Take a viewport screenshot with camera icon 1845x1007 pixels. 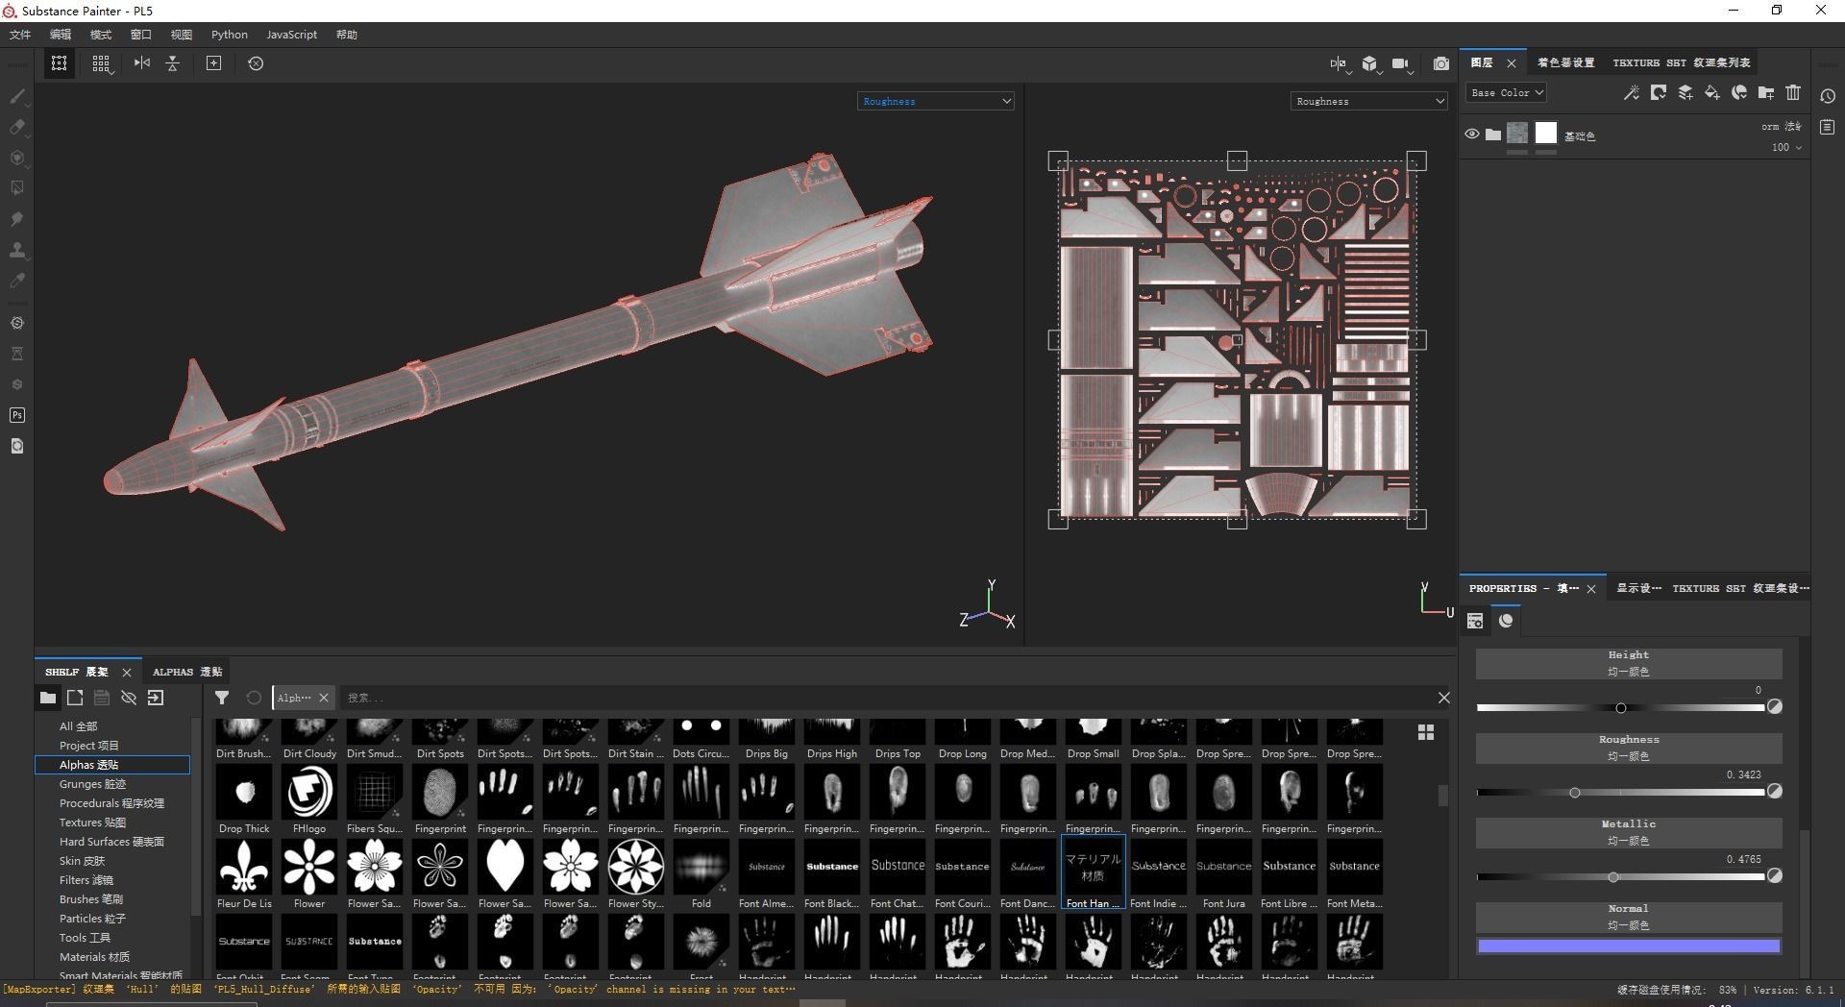(1440, 63)
